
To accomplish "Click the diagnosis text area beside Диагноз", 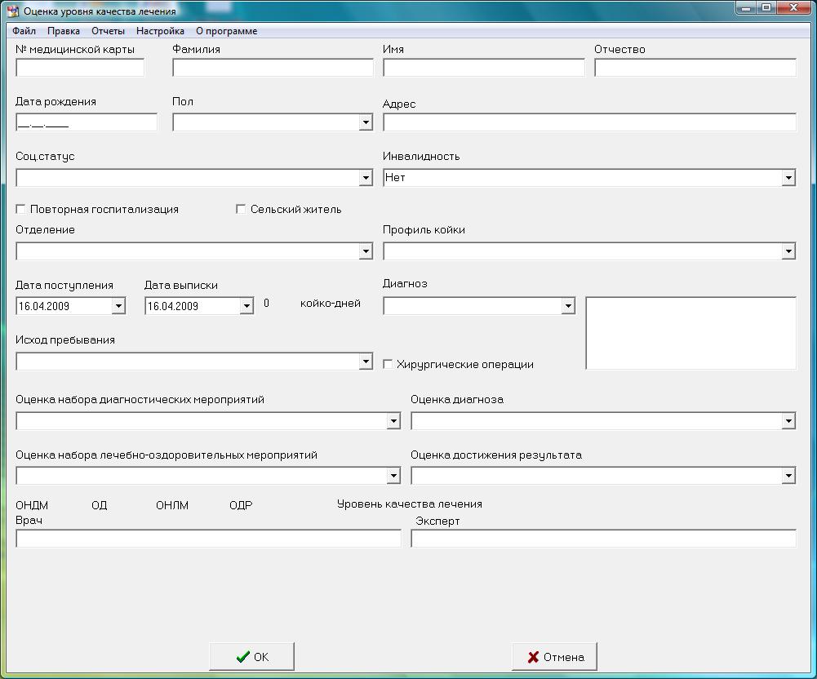I will 691,333.
